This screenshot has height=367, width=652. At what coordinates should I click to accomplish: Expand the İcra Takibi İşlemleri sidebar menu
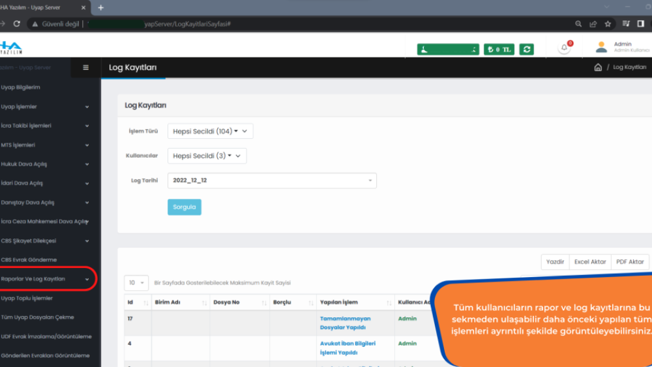click(46, 126)
